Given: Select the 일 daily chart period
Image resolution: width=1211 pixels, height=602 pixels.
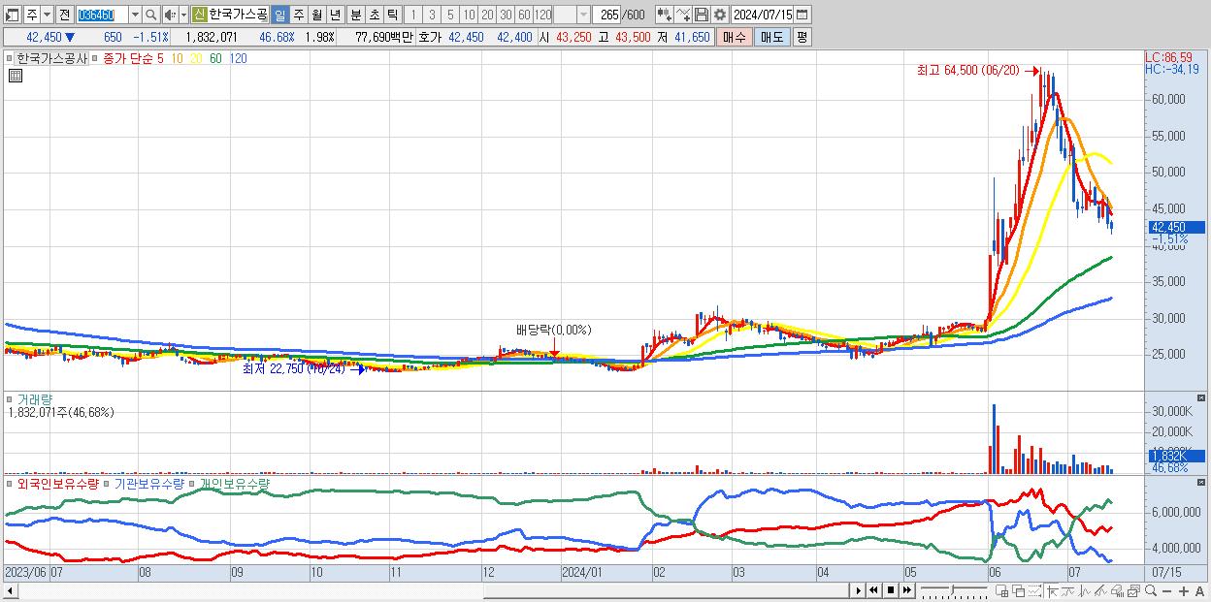Looking at the screenshot, I should coord(280,15).
